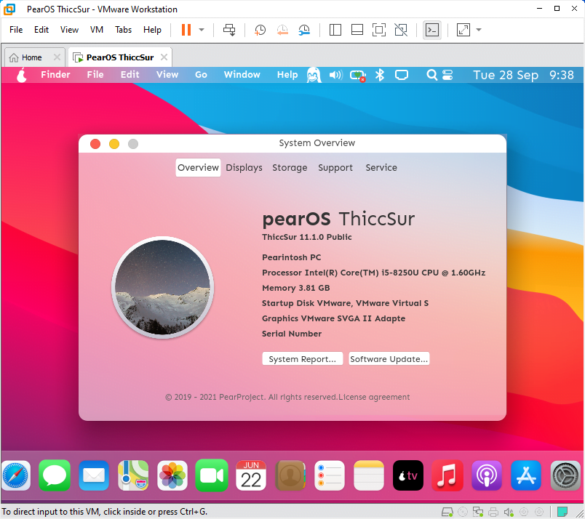The height and width of the screenshot is (519, 585).
Task: Open Reminders from the dock
Action: (x=330, y=475)
